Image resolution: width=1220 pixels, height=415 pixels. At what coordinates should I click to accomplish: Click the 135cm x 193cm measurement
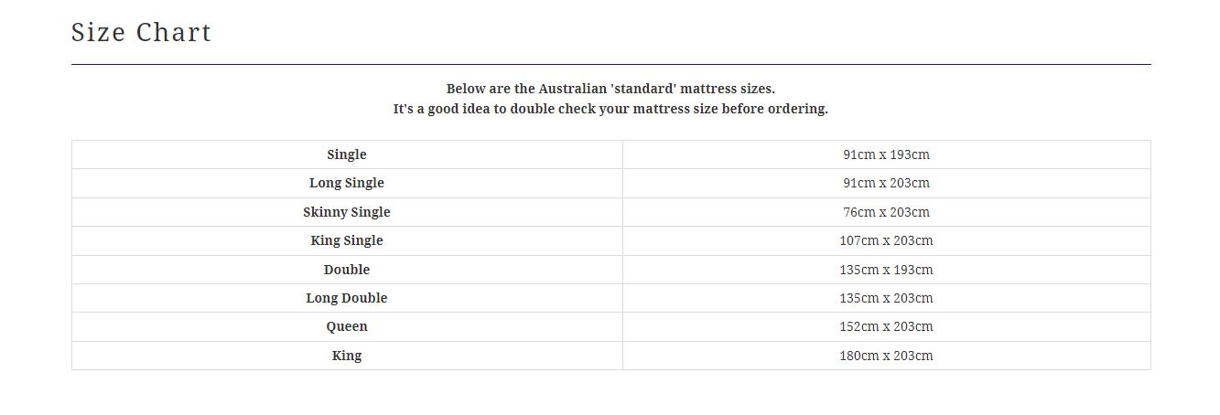(x=886, y=270)
